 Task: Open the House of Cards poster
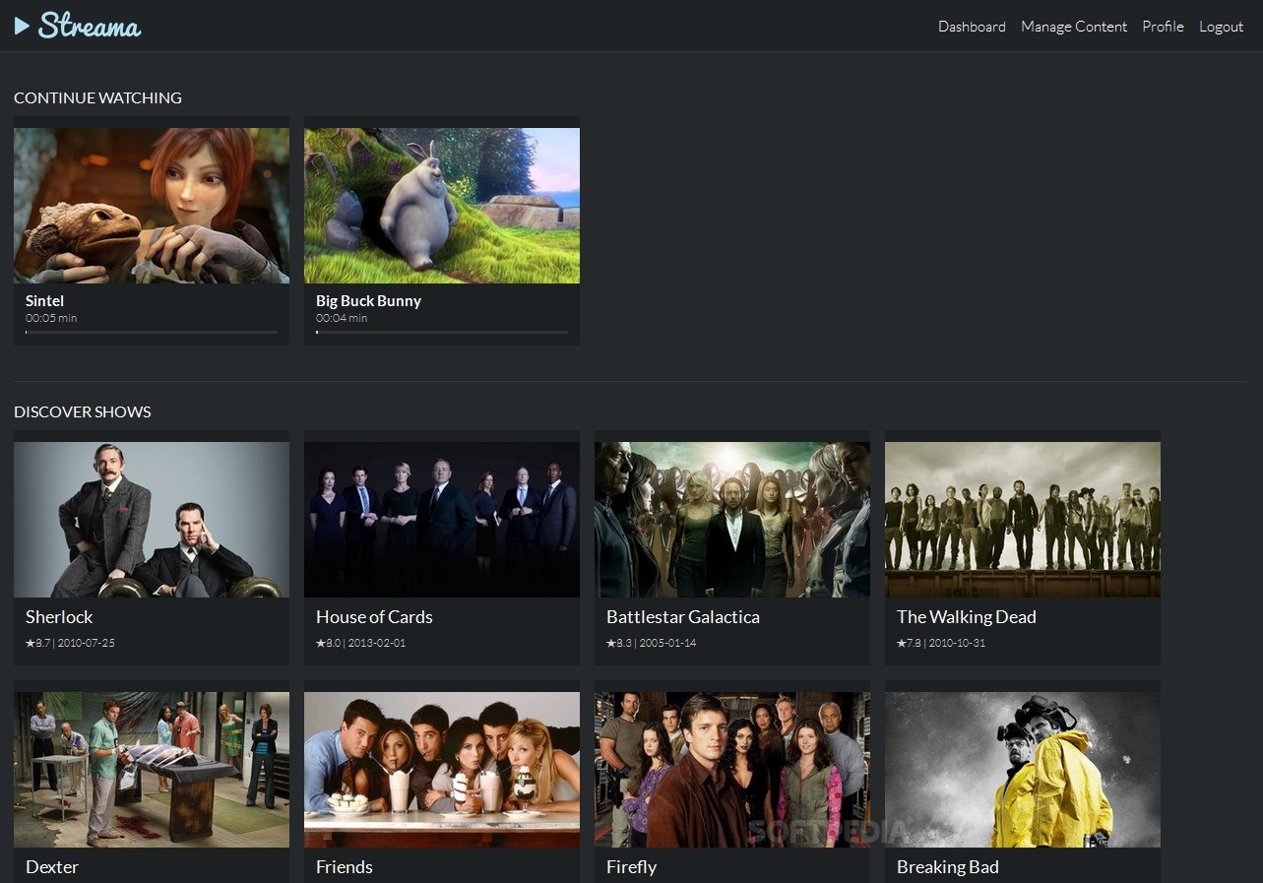(x=442, y=520)
